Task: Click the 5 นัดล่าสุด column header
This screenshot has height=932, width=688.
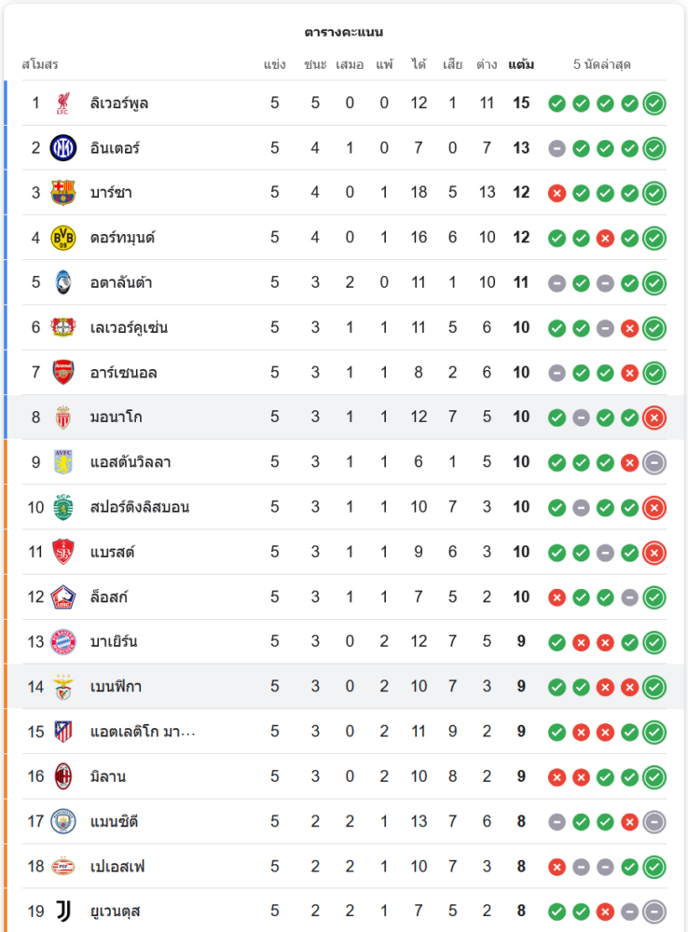Action: tap(602, 65)
